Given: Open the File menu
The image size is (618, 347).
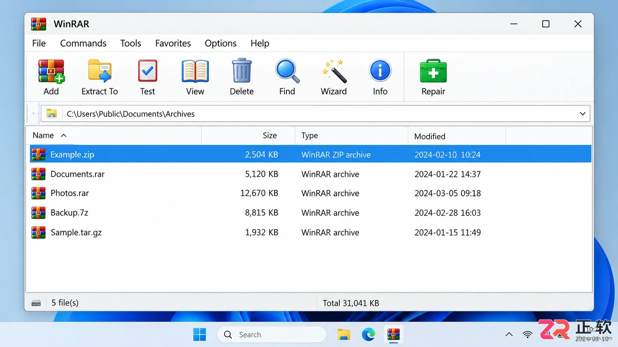Looking at the screenshot, I should coord(39,43).
